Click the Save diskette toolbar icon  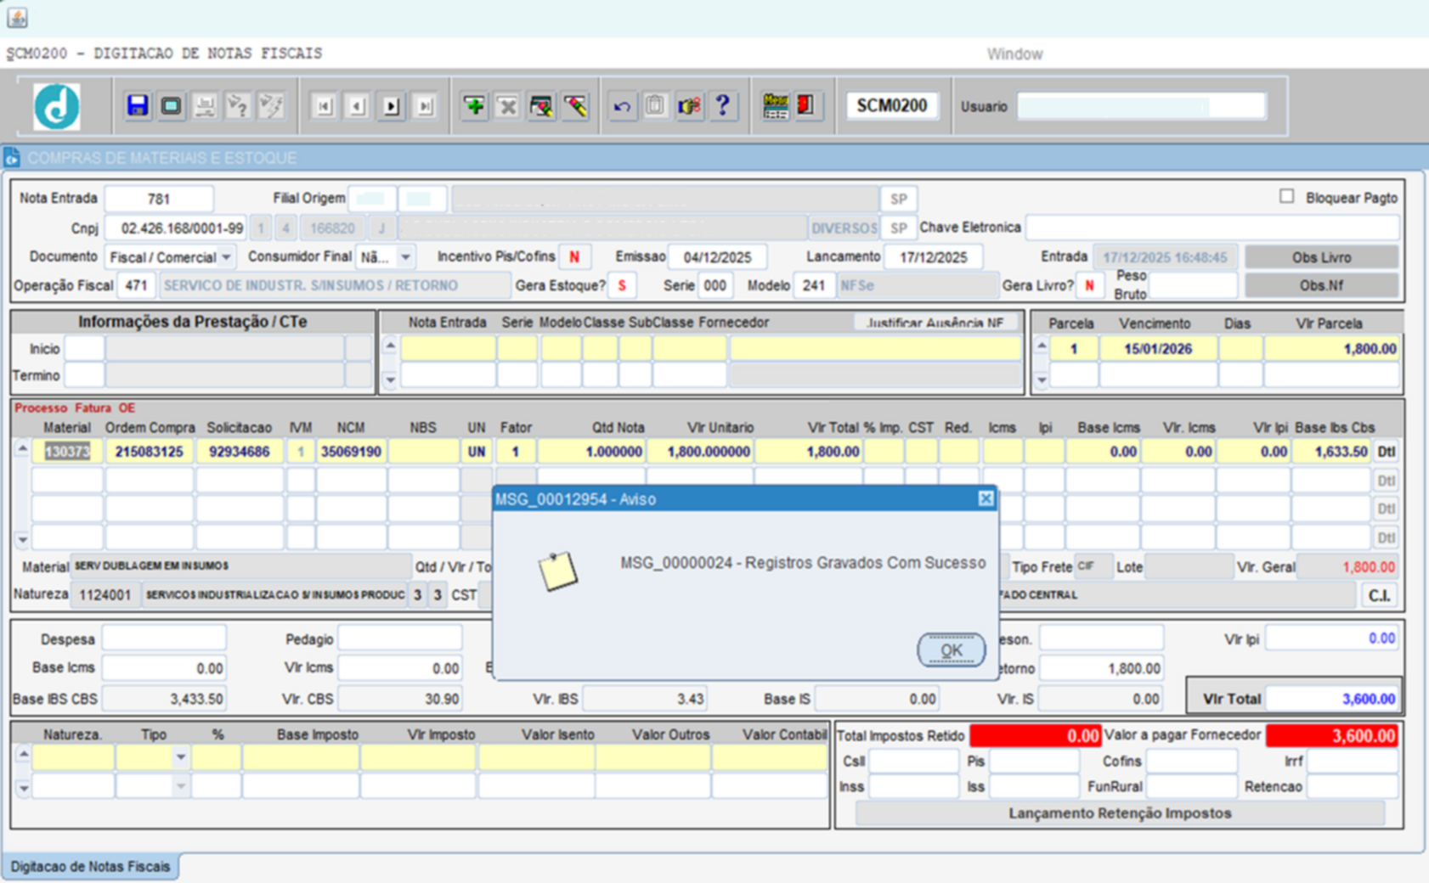coord(138,106)
